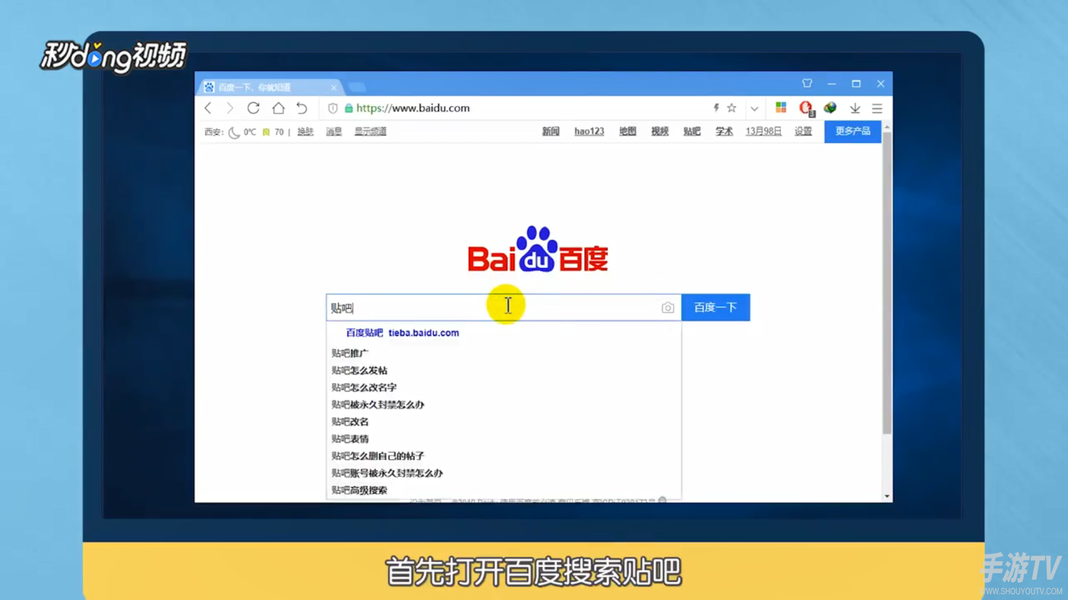Select the 贴吧改名 suggestion

(x=503, y=422)
